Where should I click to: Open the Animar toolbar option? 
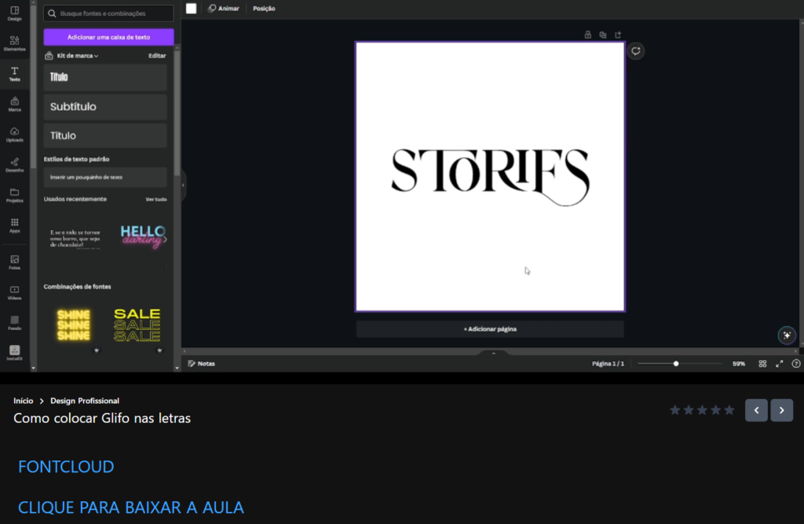(224, 9)
